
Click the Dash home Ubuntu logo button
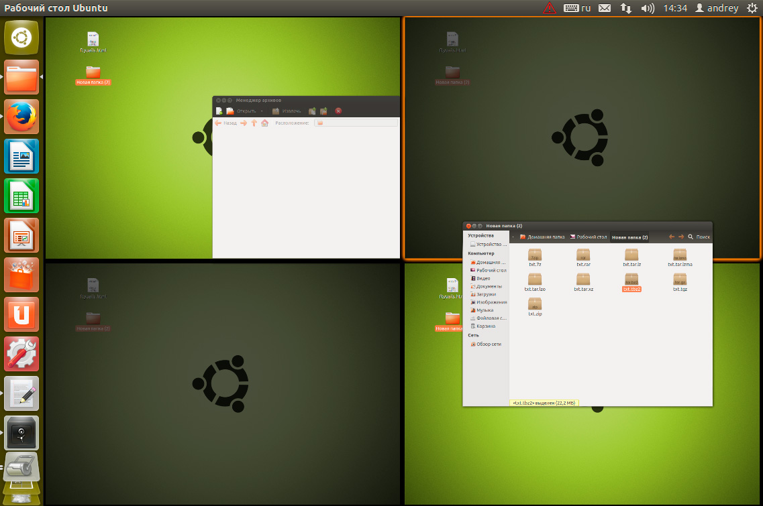tap(21, 38)
